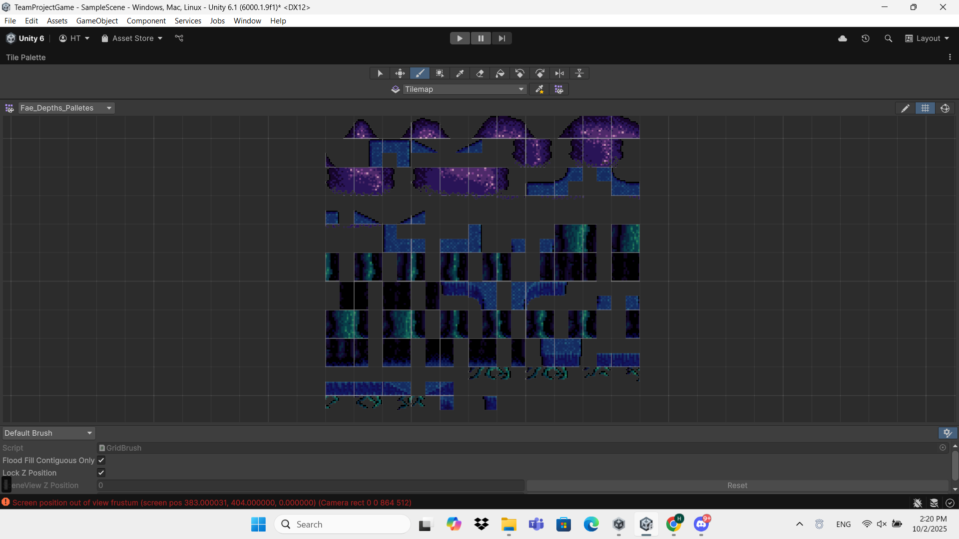Uncheck the Lock Z Position checkbox
Image resolution: width=959 pixels, height=539 pixels.
coord(101,473)
